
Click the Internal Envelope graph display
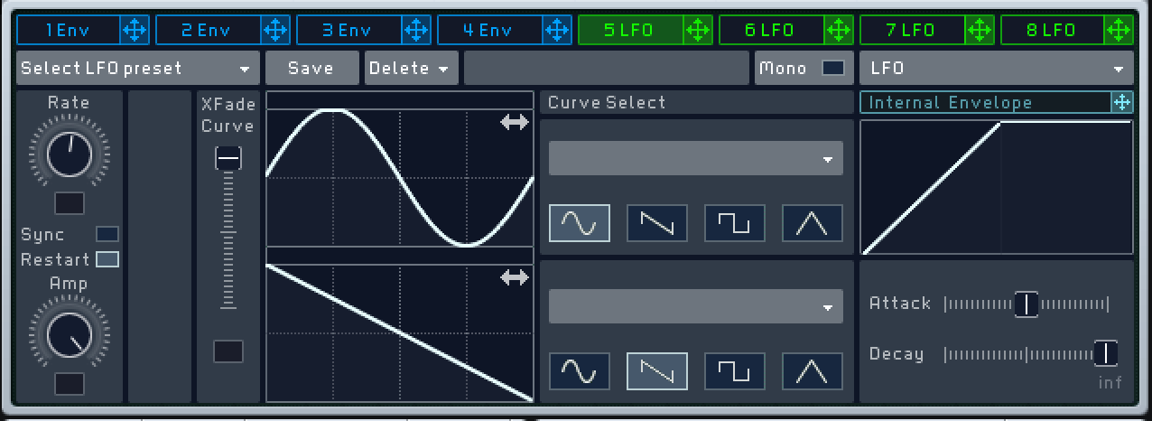click(x=997, y=187)
